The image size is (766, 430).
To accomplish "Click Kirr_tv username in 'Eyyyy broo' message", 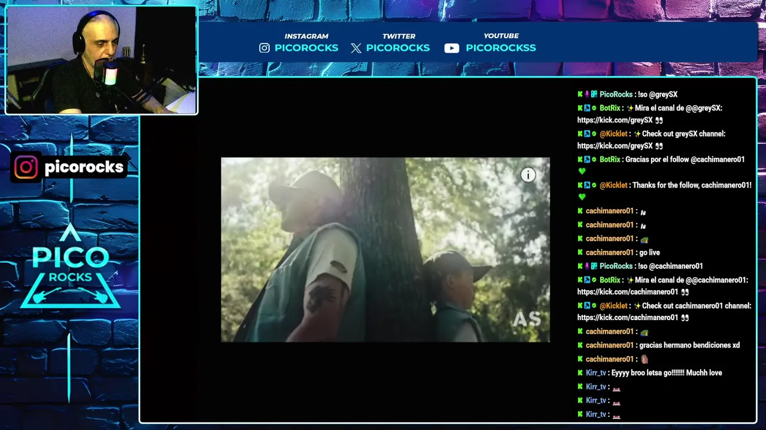I will (596, 373).
